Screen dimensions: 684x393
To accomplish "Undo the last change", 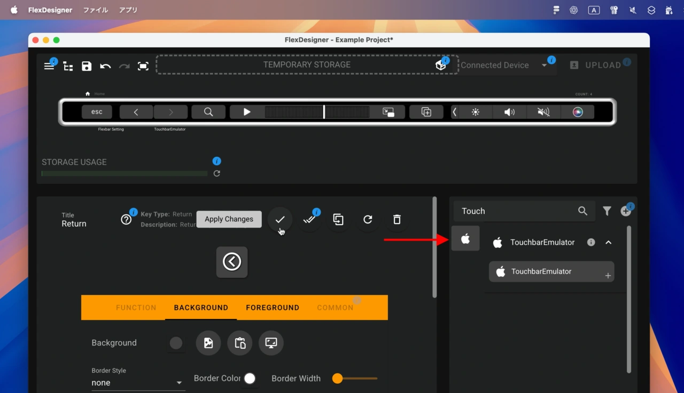I will coord(105,66).
